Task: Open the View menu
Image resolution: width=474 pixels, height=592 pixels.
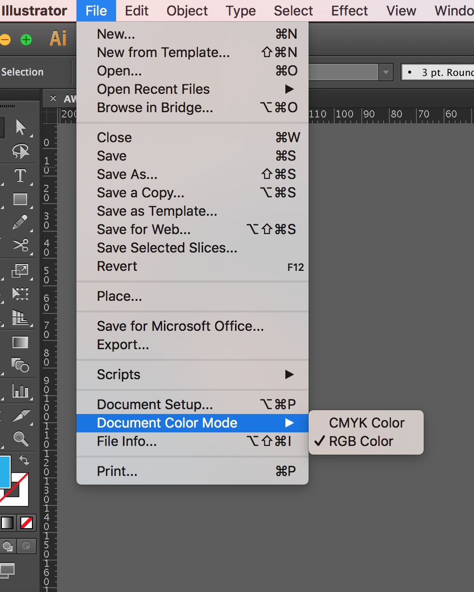Action: coord(401,11)
